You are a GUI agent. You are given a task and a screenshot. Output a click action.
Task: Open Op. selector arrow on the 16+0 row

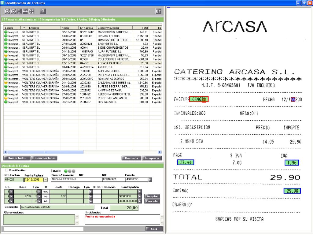click(x=11, y=192)
